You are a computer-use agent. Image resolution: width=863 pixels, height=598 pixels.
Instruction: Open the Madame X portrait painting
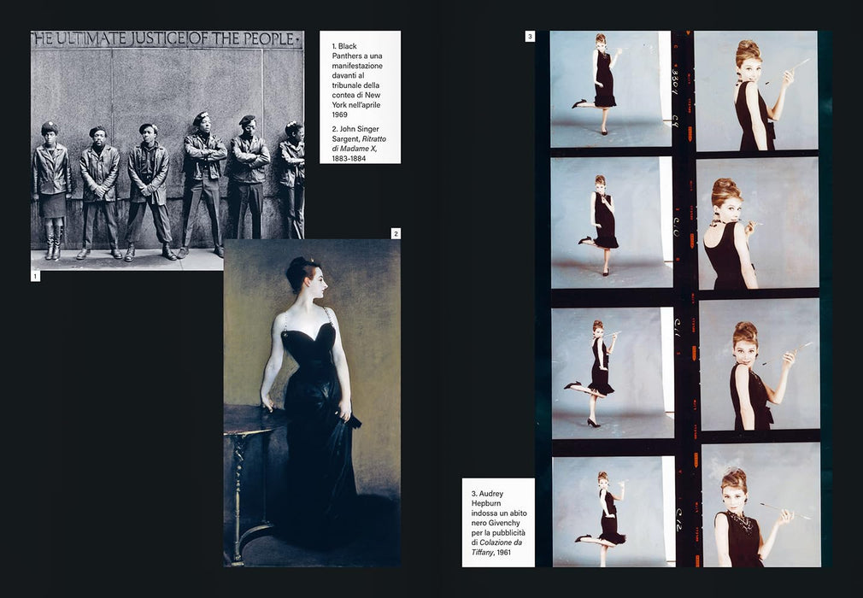pos(312,402)
